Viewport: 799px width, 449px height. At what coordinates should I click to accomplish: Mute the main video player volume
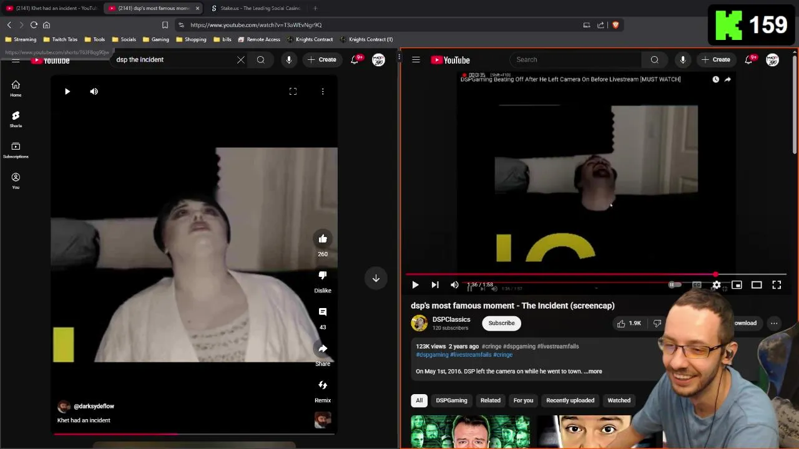pos(454,285)
